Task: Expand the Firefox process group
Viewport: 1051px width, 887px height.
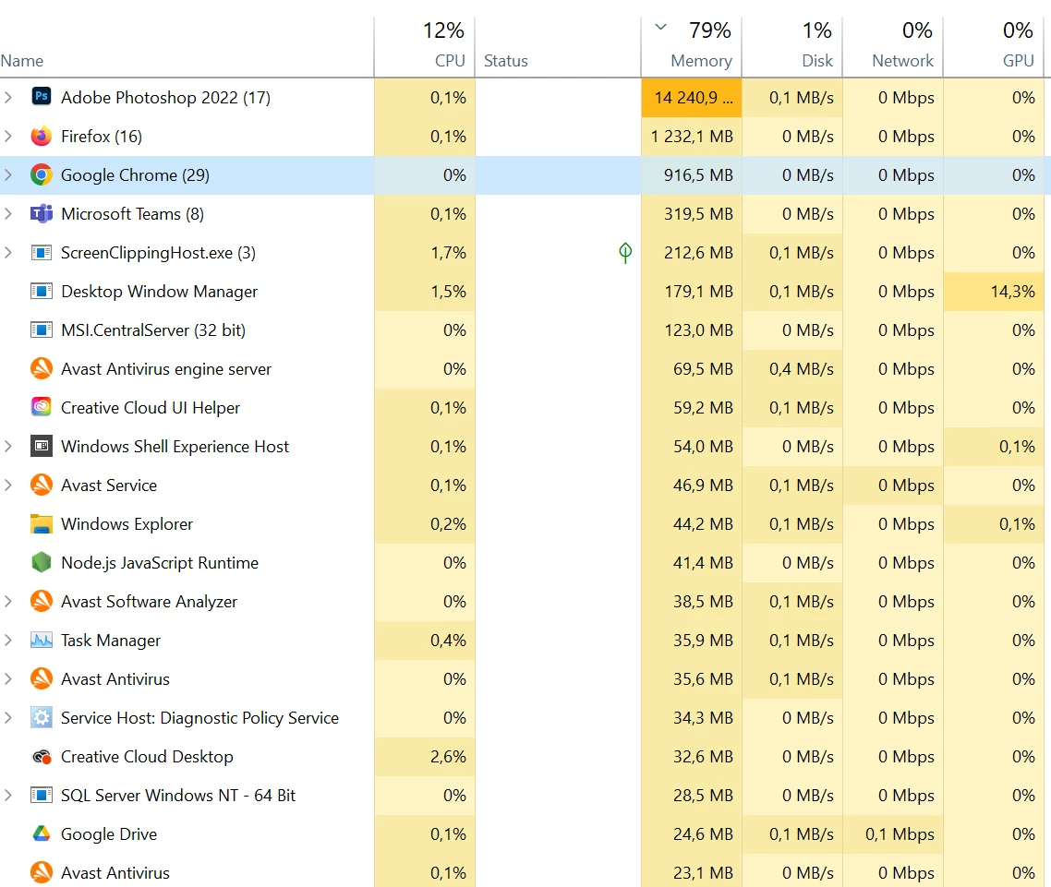Action: tap(8, 136)
